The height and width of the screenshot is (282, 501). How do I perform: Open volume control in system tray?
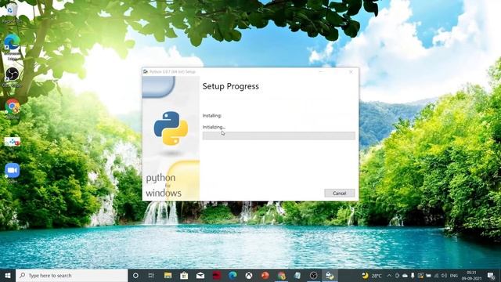point(444,275)
